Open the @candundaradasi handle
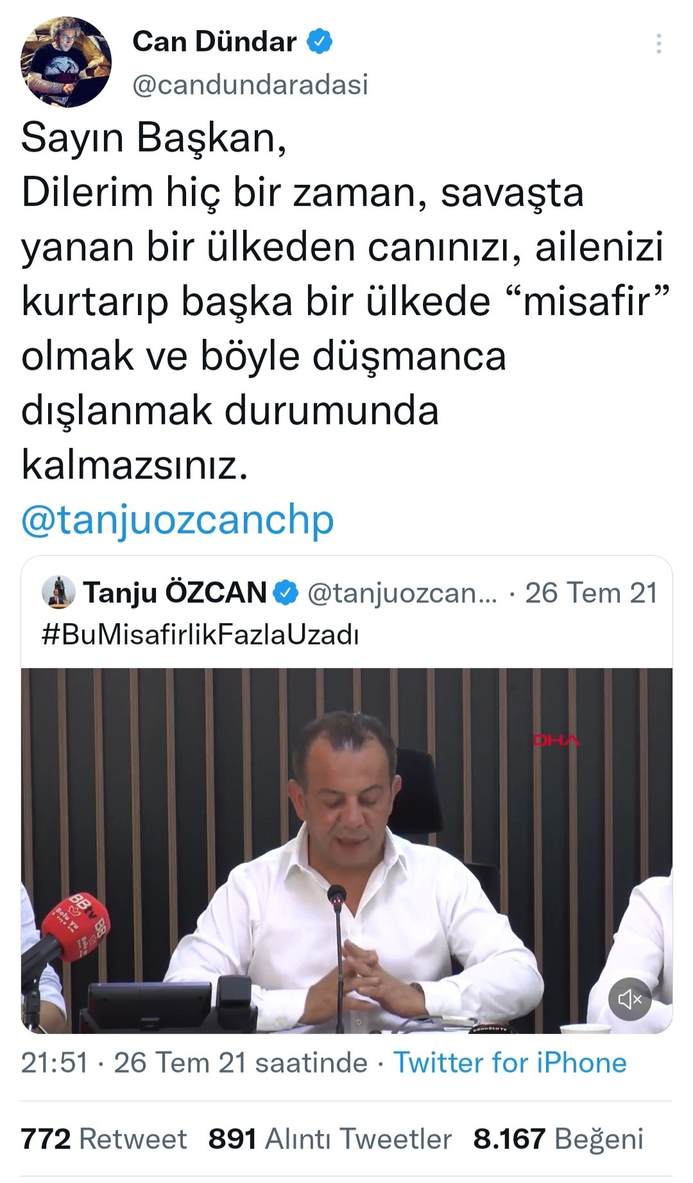The image size is (693, 1183). click(x=250, y=85)
